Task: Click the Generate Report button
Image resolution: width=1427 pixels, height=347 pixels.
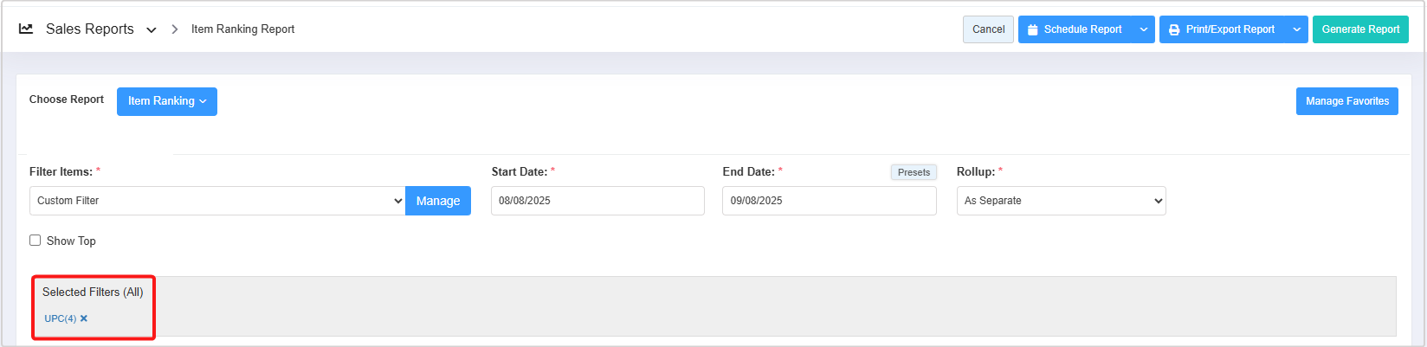Action: [1360, 29]
